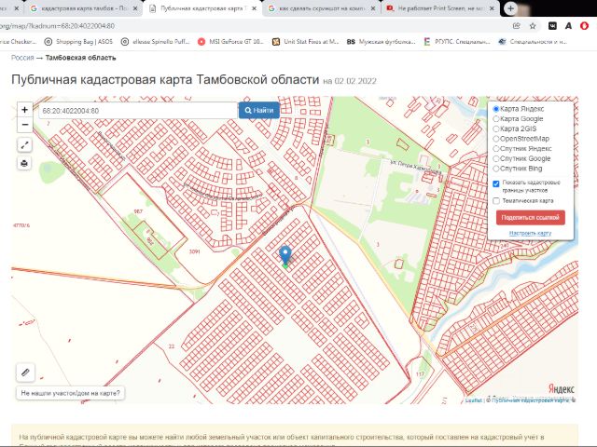Click the Найти search button
597x447 pixels.
[259, 111]
